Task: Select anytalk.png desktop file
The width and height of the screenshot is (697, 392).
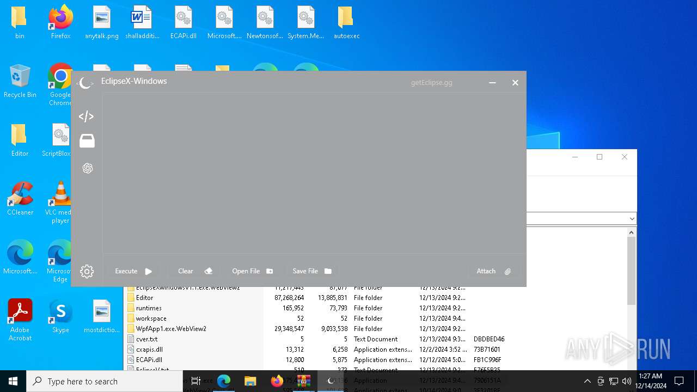Action: (102, 23)
